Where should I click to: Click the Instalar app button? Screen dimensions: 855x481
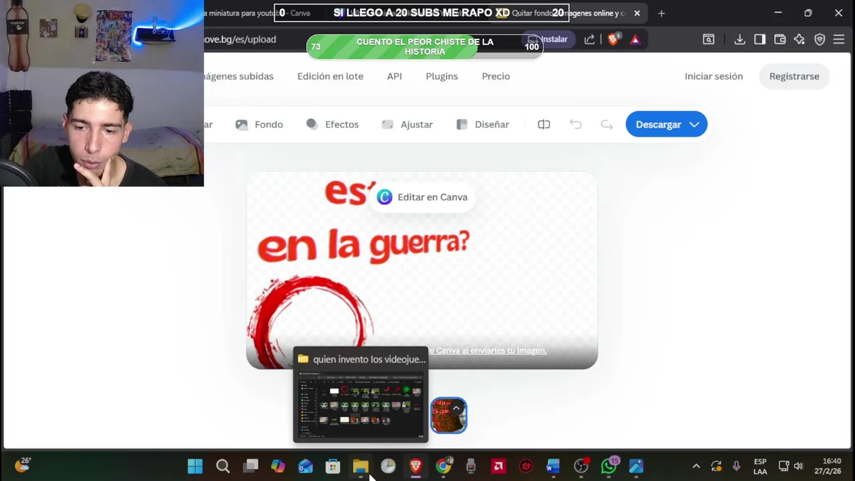point(548,39)
